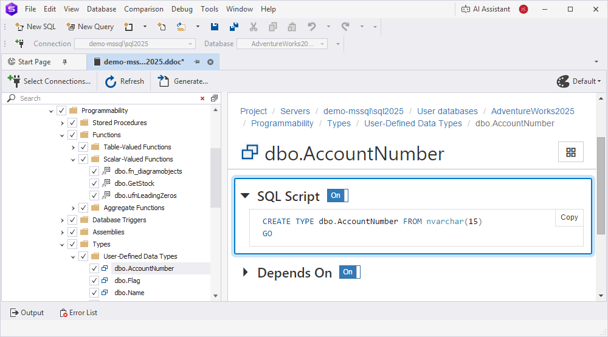This screenshot has width=608, height=337.
Task: Uncheck the Table-Valued Functions checkbox
Action: coord(83,147)
